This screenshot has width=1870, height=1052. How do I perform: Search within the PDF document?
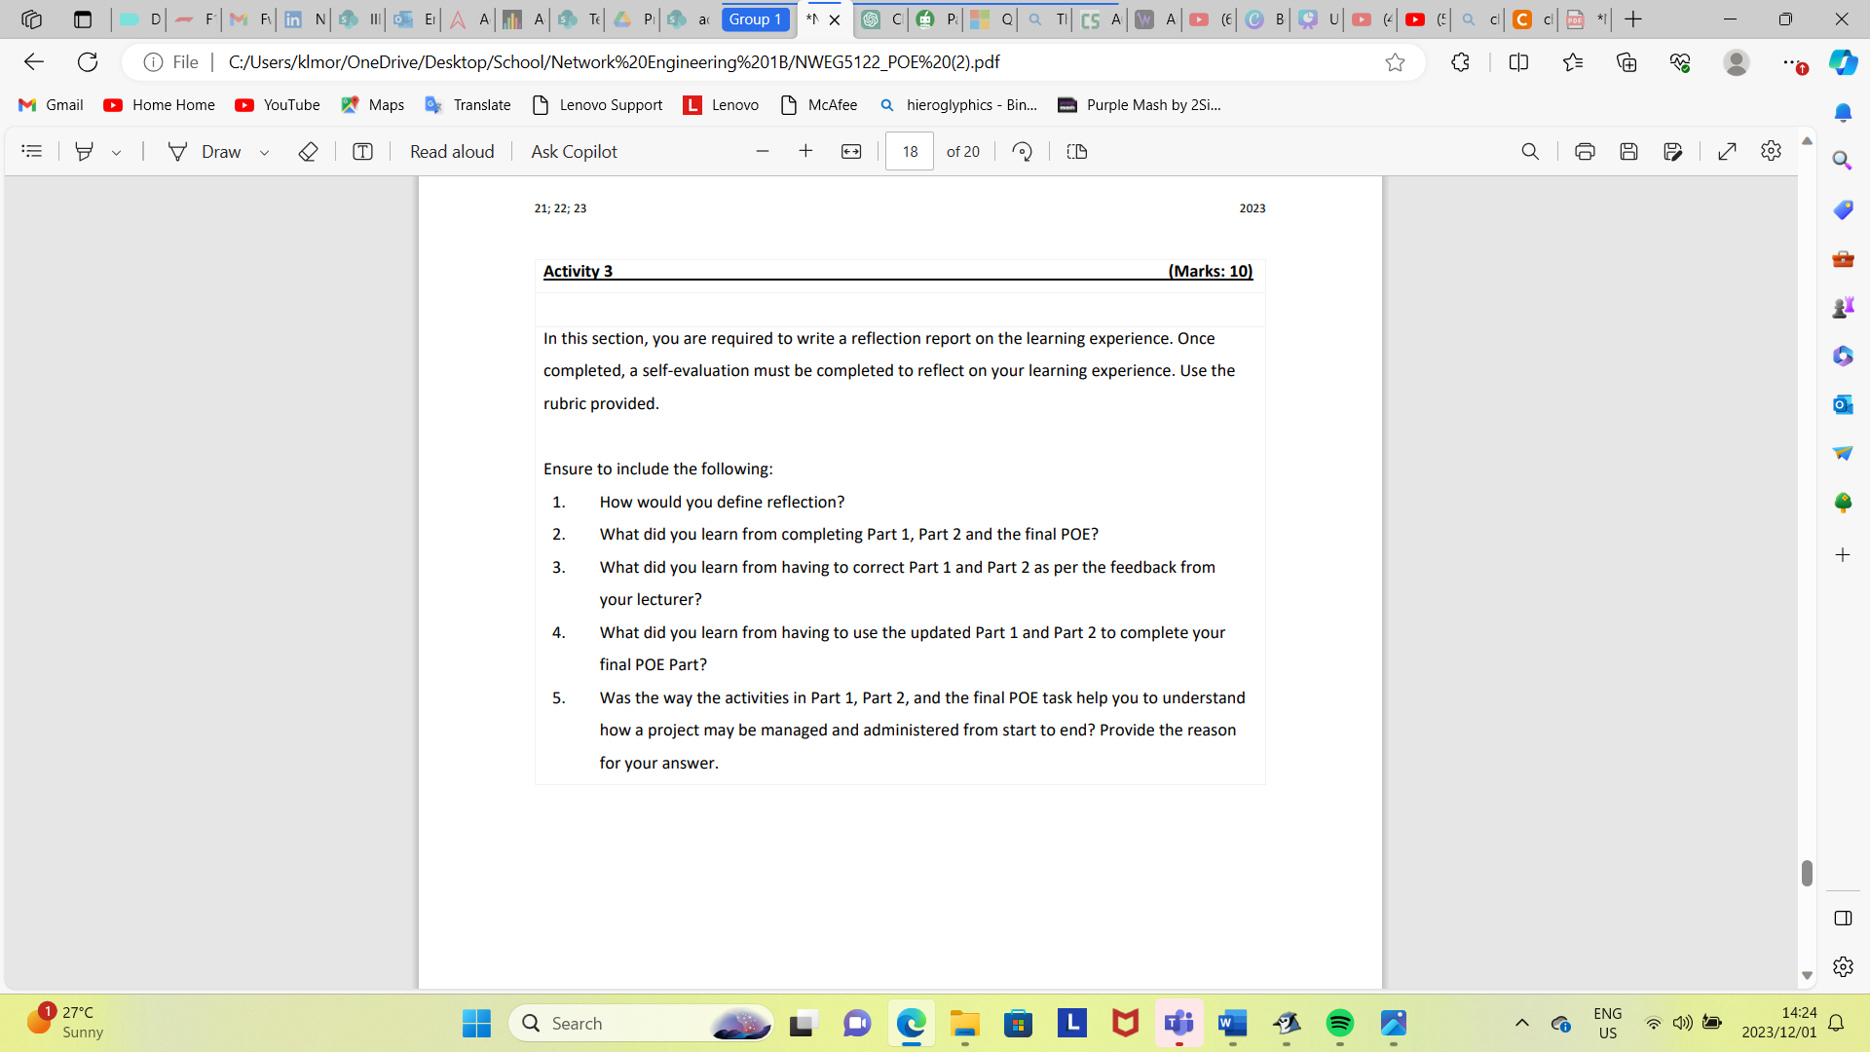1530,151
